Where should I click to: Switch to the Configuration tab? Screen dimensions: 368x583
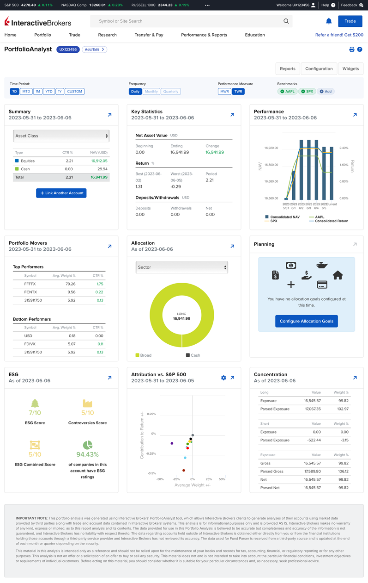pyautogui.click(x=319, y=69)
